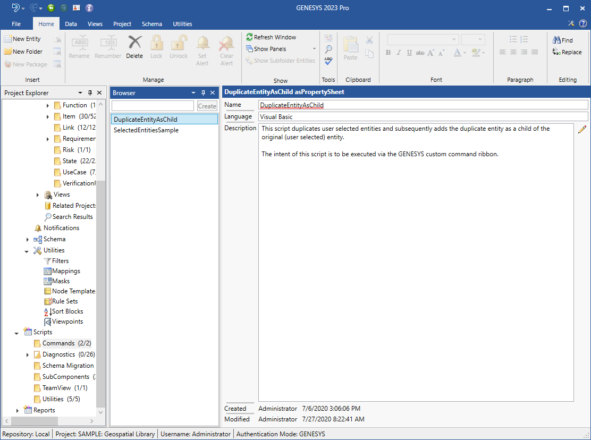Set paragraph alignment to left
The image size is (591, 440).
[x=503, y=52]
